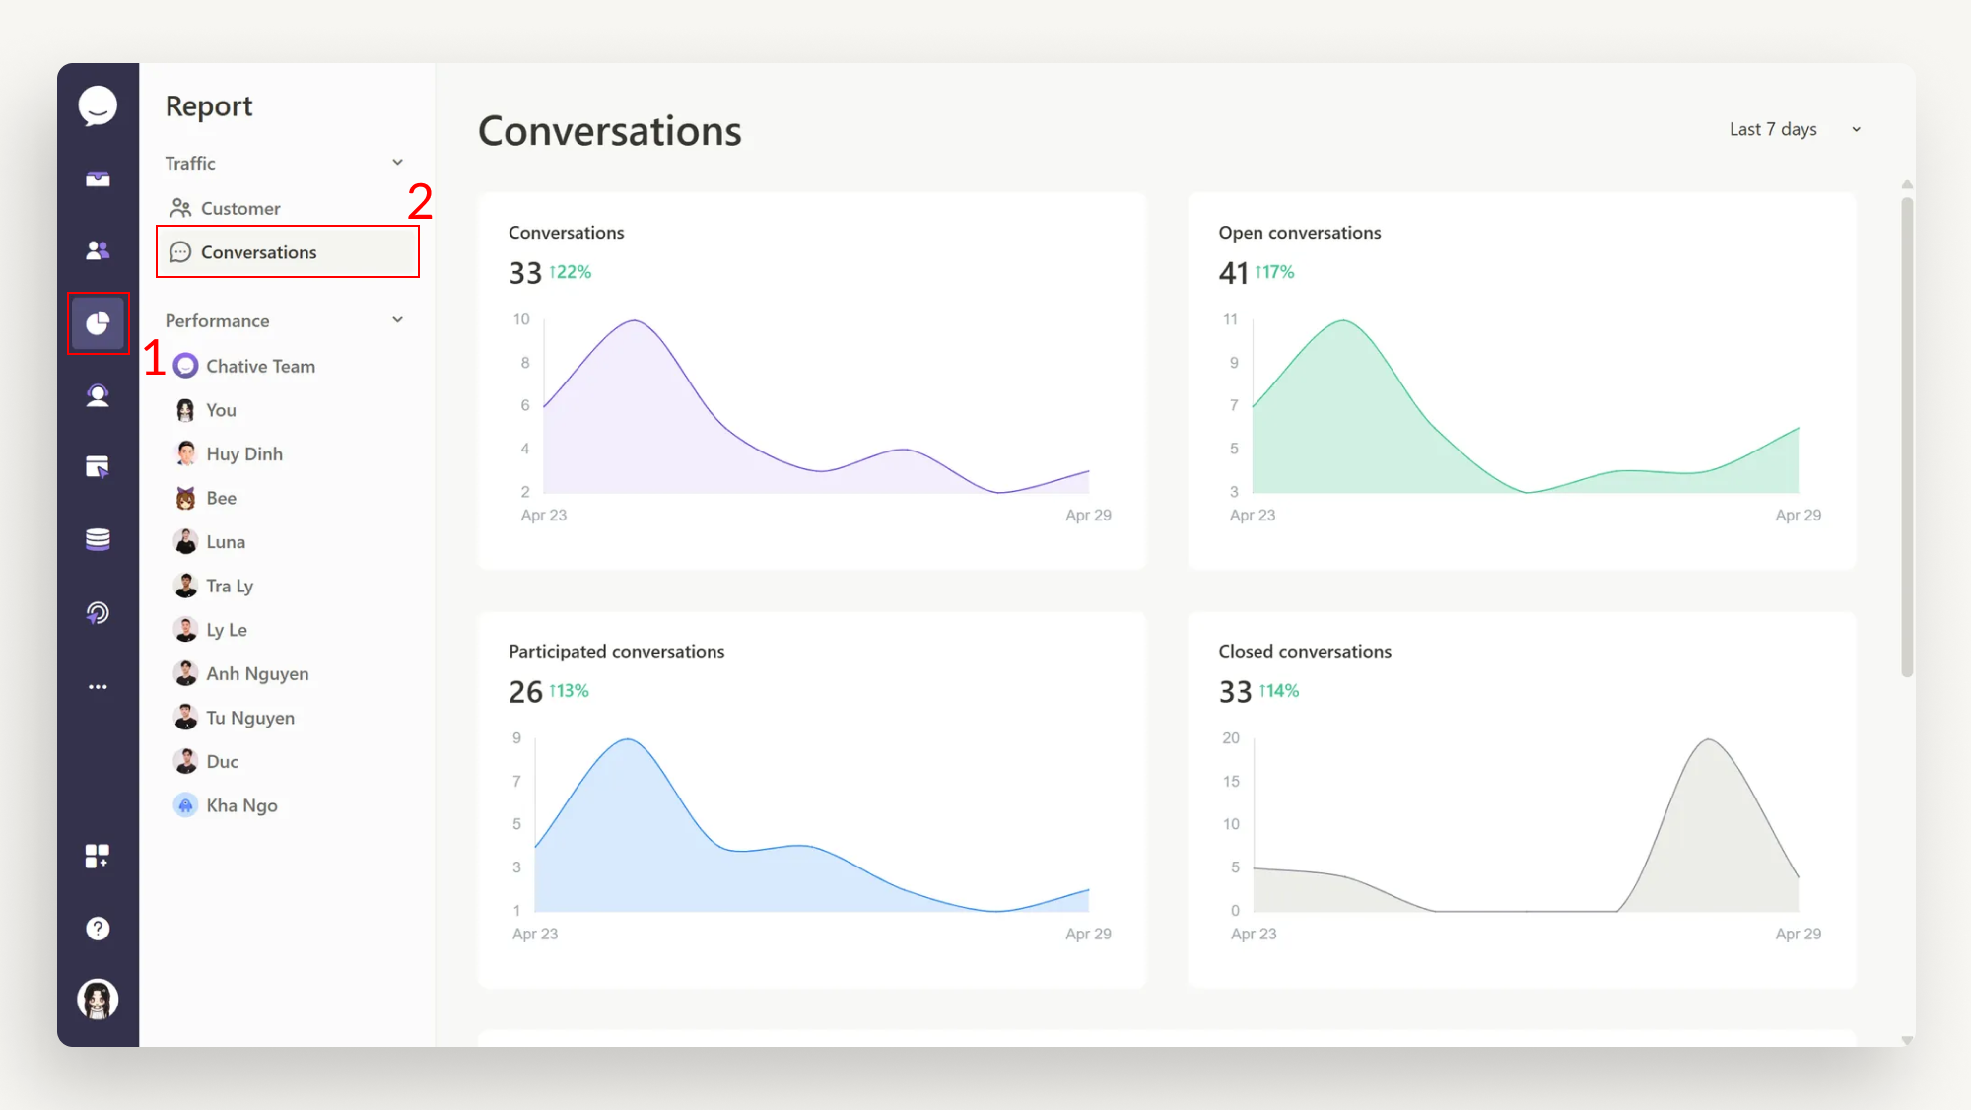The image size is (1971, 1110).
Task: Open the database icon in sidebar
Action: [98, 539]
